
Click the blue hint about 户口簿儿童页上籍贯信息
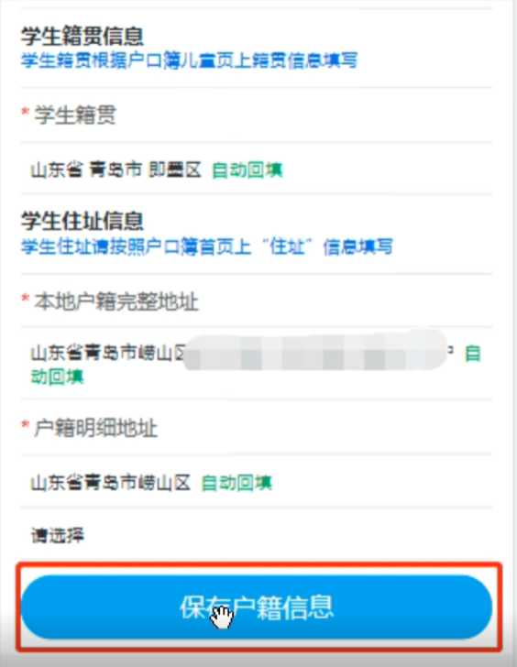[190, 60]
